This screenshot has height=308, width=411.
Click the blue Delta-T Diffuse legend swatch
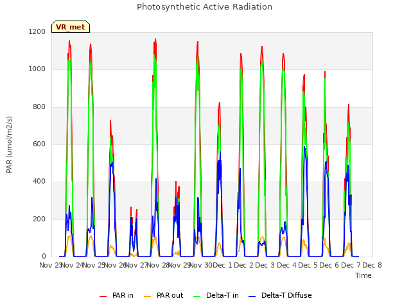[x=252, y=296]
